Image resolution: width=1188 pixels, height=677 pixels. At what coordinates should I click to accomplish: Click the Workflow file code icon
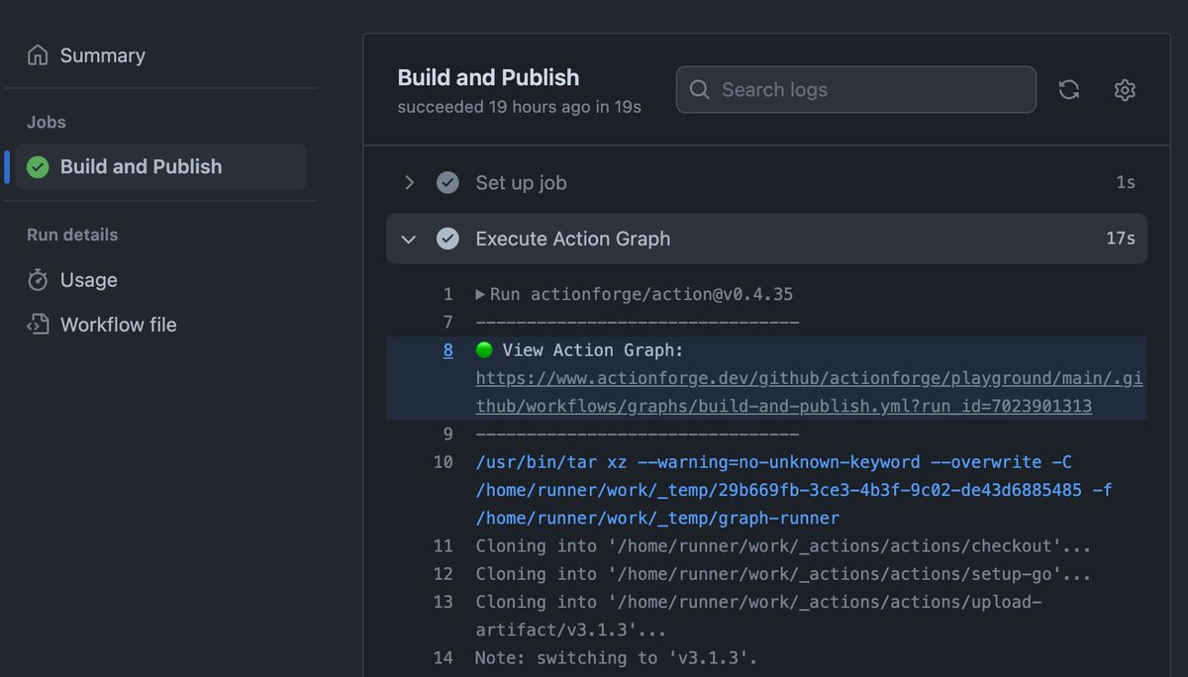38,325
